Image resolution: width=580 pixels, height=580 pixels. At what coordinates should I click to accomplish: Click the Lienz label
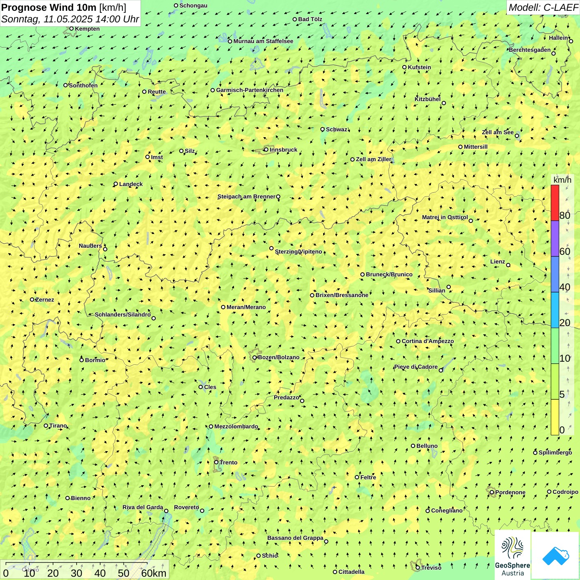coord(498,261)
